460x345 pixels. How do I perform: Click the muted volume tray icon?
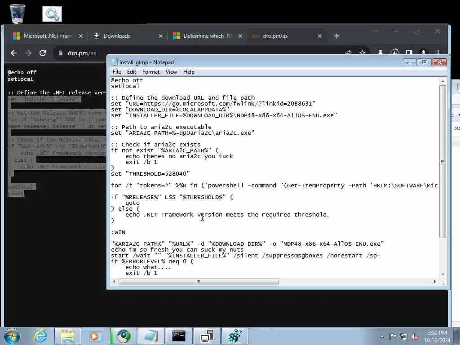tap(415, 336)
